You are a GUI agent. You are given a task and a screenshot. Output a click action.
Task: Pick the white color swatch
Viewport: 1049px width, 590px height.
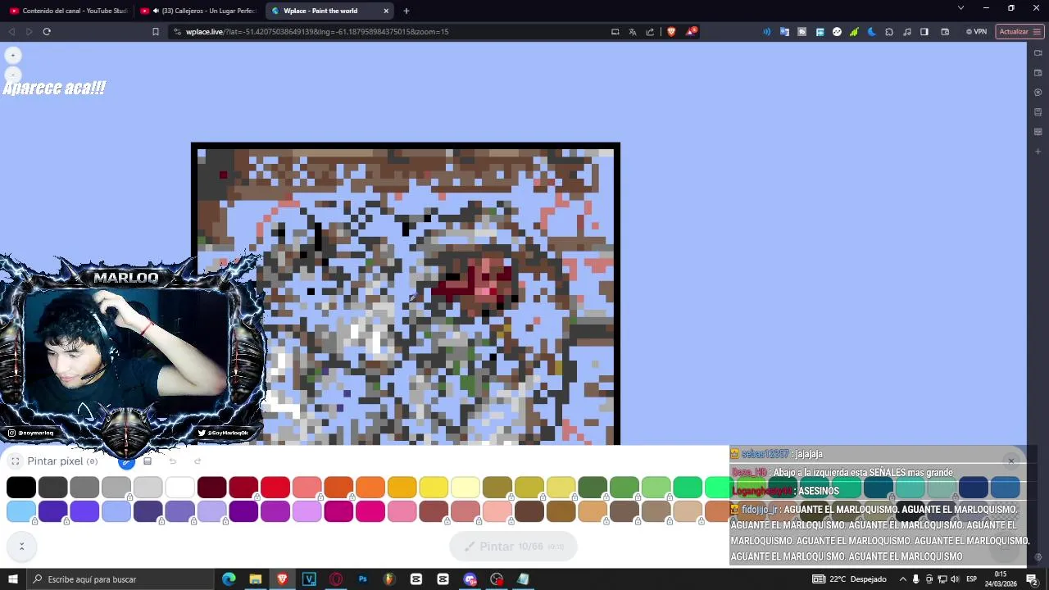click(179, 488)
